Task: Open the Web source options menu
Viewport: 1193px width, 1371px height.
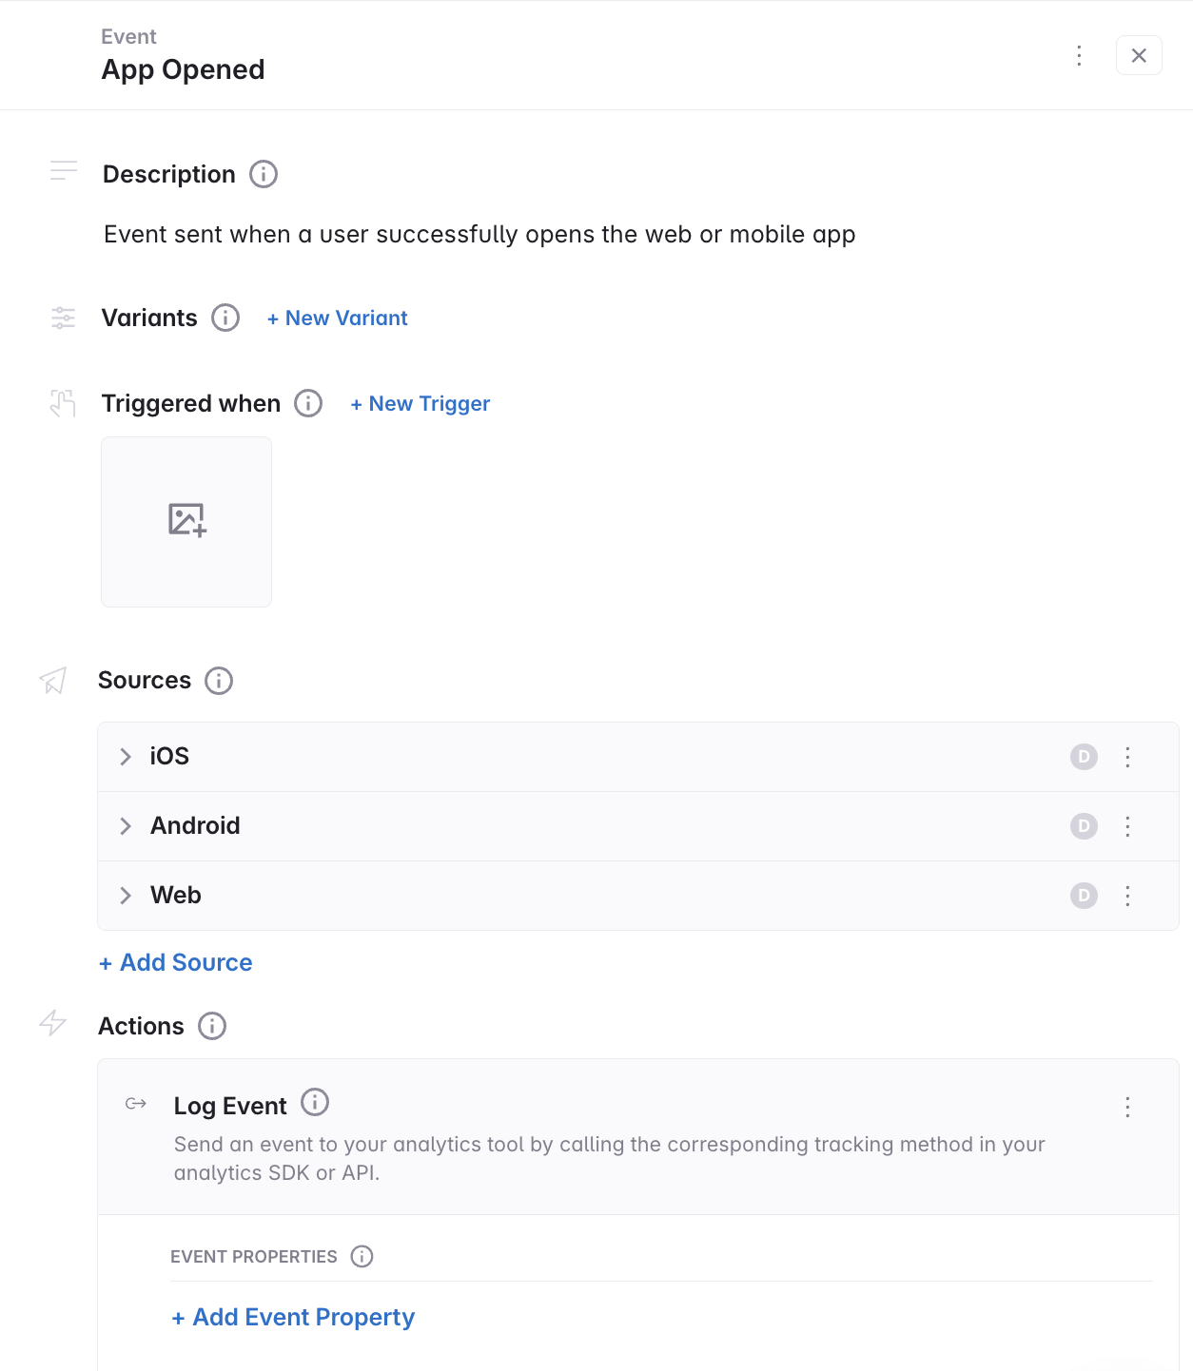Action: (1127, 896)
